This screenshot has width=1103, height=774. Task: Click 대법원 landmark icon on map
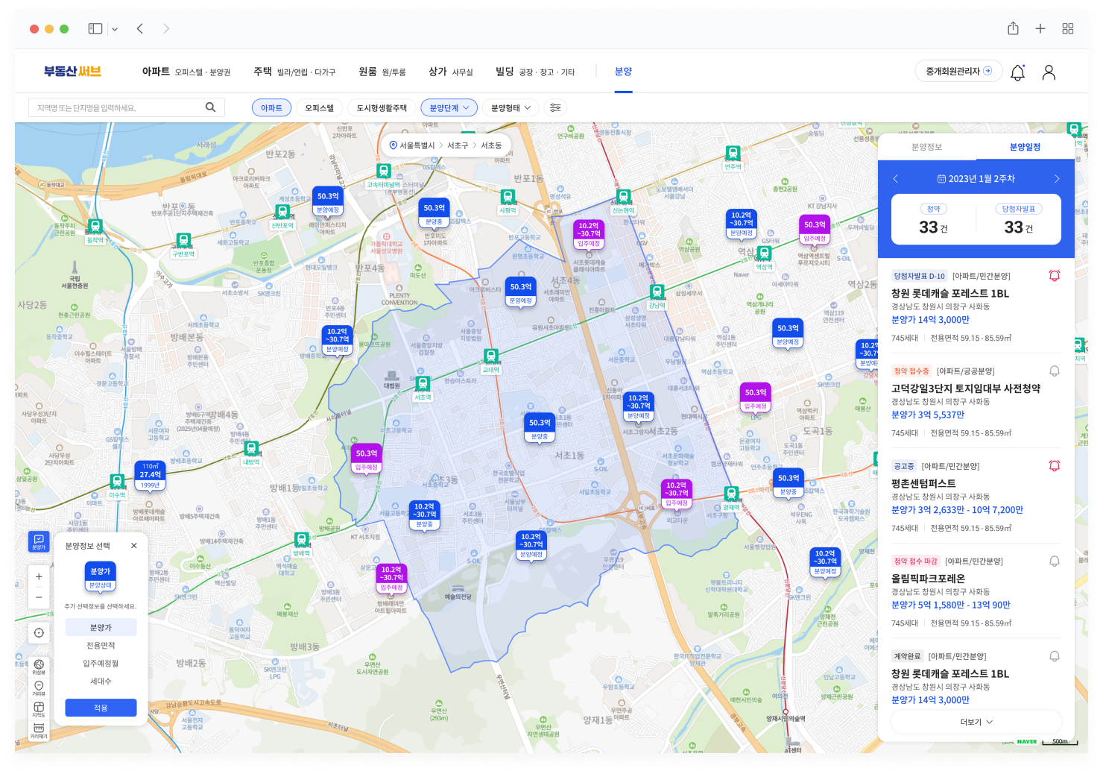point(391,377)
